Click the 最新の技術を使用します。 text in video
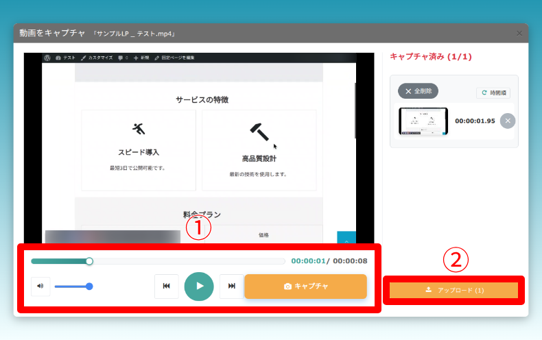542x340 pixels. coord(259,174)
